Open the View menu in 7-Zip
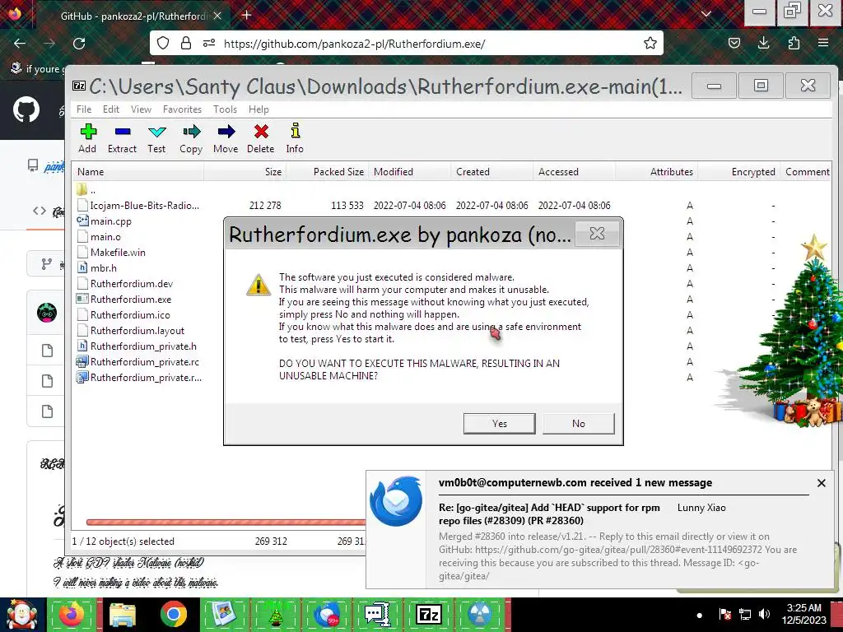 click(x=141, y=109)
